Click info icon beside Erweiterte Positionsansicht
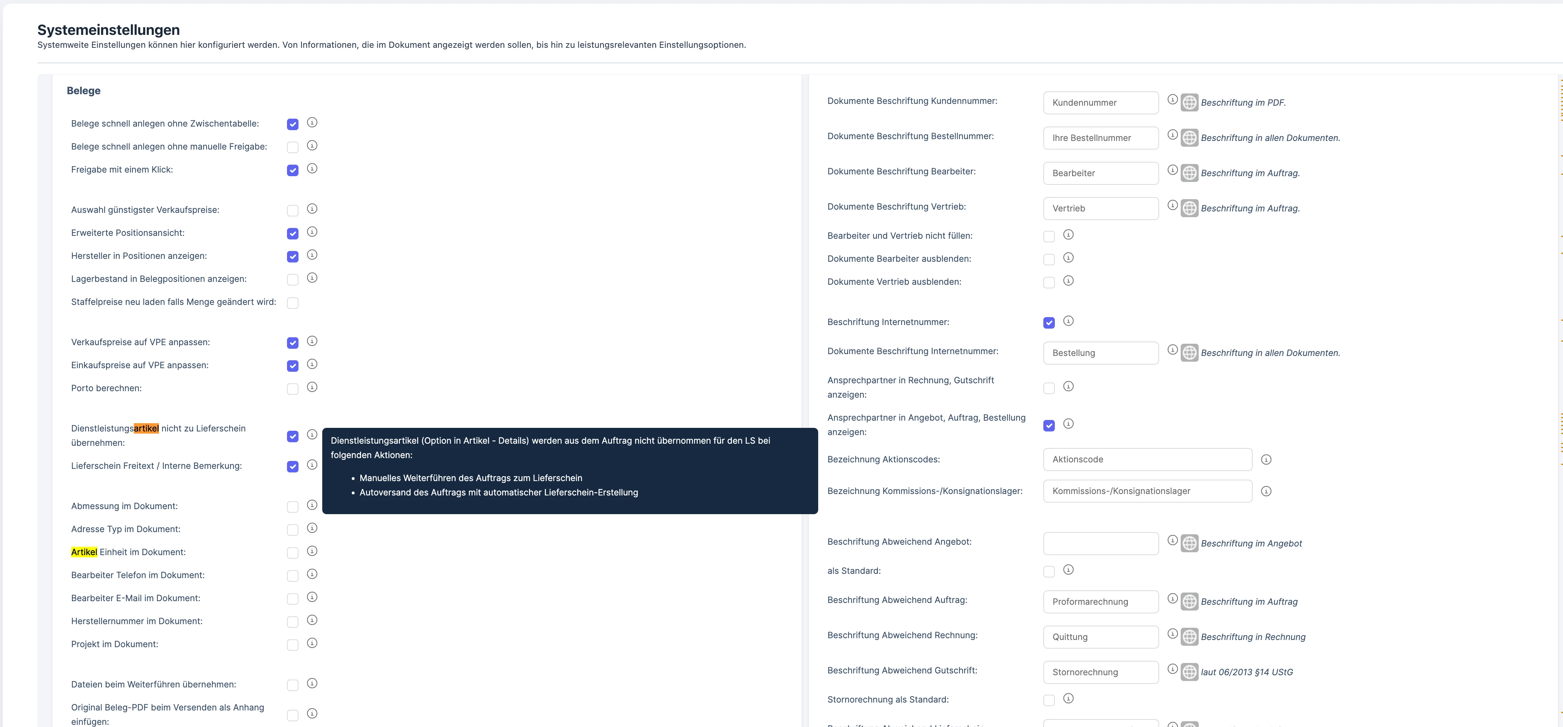 tap(312, 231)
